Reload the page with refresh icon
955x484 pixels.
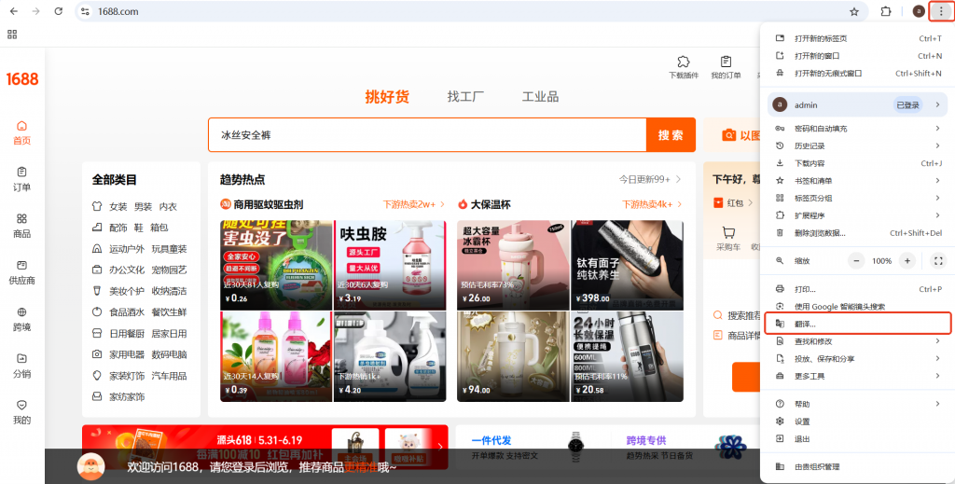tap(59, 11)
